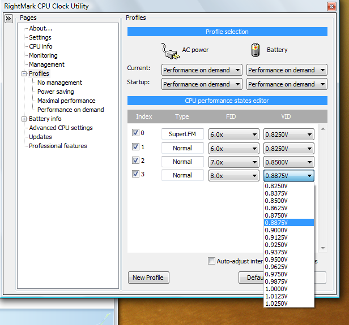Image resolution: width=349 pixels, height=325 pixels.
Task: Click the states list scroll-down arrow
Action: [x=323, y=248]
